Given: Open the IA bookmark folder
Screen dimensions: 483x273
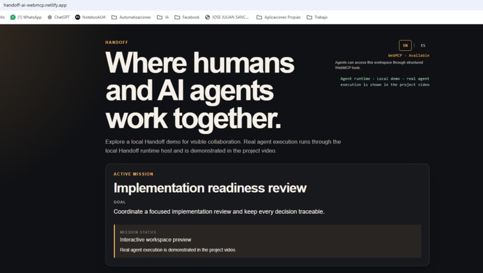Looking at the screenshot, I should pos(163,17).
